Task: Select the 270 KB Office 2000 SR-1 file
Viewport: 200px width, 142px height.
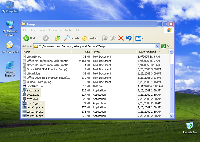Action: 48,78
